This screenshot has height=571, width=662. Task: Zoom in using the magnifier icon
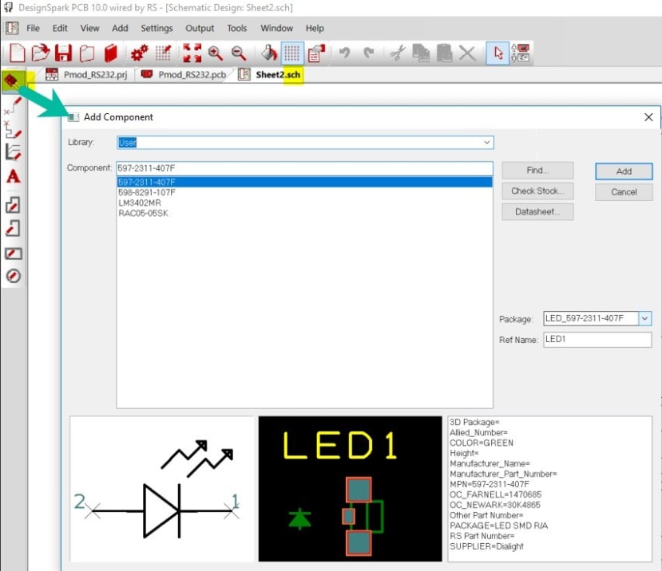pyautogui.click(x=216, y=53)
